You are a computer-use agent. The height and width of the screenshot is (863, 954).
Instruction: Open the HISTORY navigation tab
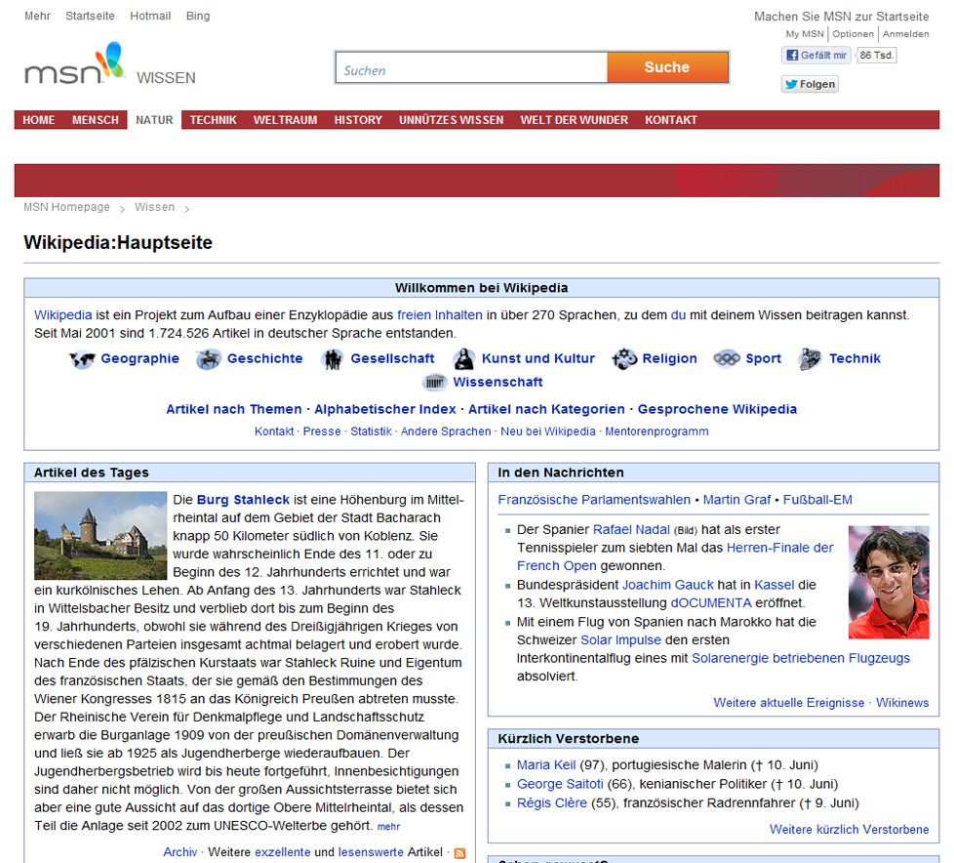click(x=358, y=120)
